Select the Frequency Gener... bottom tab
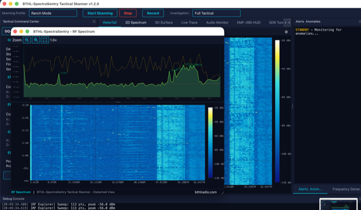361x210 pixels. 346,189
